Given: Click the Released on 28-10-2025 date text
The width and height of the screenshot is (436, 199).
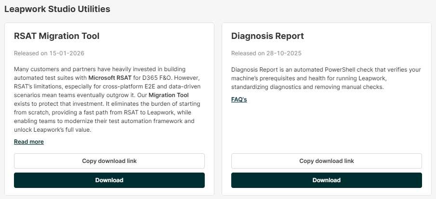Looking at the screenshot, I should (266, 53).
